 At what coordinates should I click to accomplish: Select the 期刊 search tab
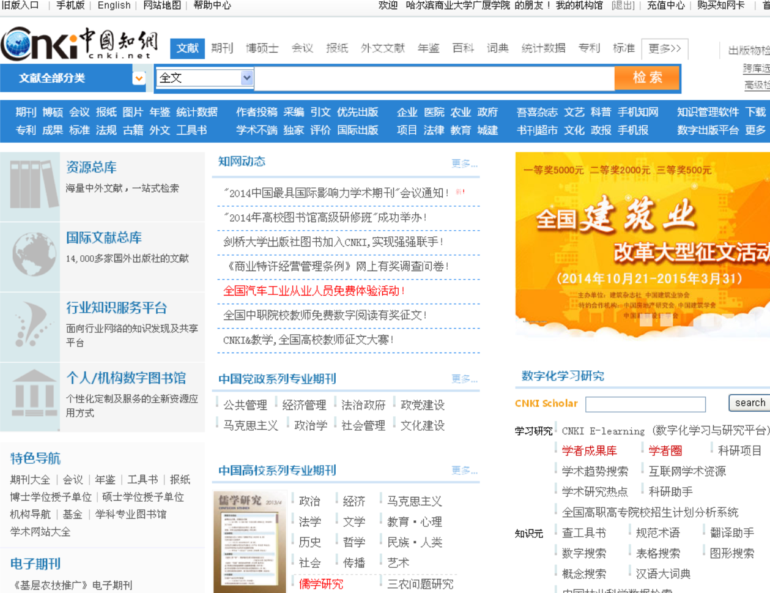(222, 48)
